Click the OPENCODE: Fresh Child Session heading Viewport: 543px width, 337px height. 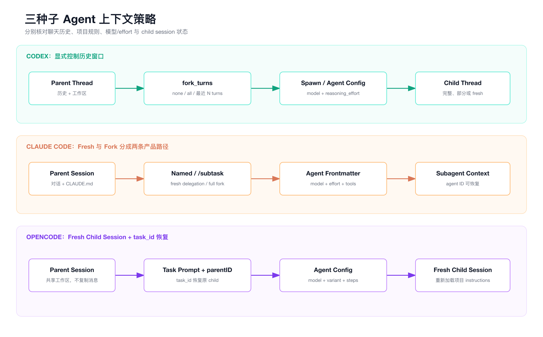(97, 237)
